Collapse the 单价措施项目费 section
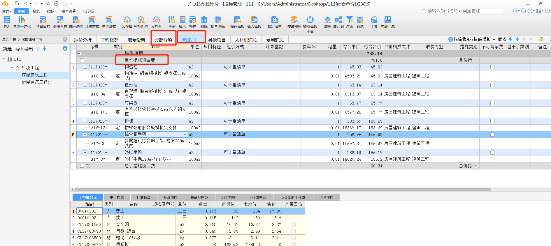The image size is (551, 246). (x=82, y=60)
